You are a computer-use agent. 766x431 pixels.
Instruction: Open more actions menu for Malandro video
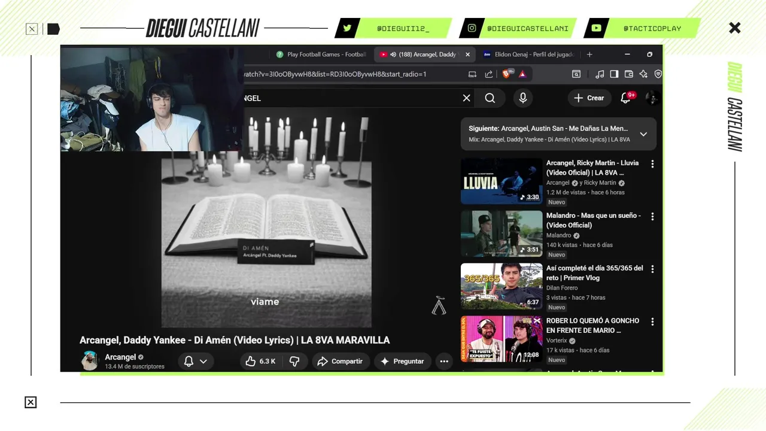click(652, 217)
